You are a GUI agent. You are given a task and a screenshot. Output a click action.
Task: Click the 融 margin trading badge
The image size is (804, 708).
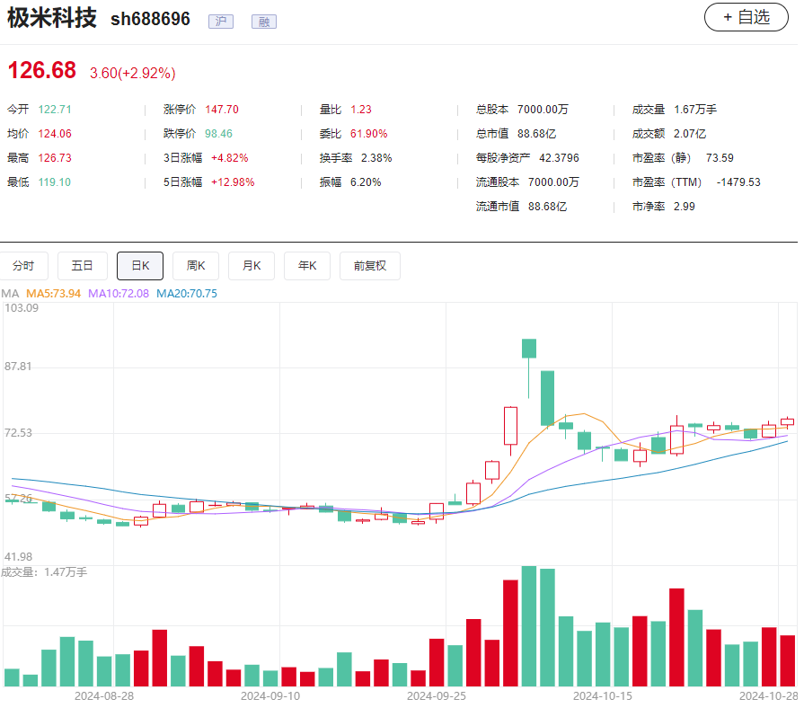pos(264,22)
